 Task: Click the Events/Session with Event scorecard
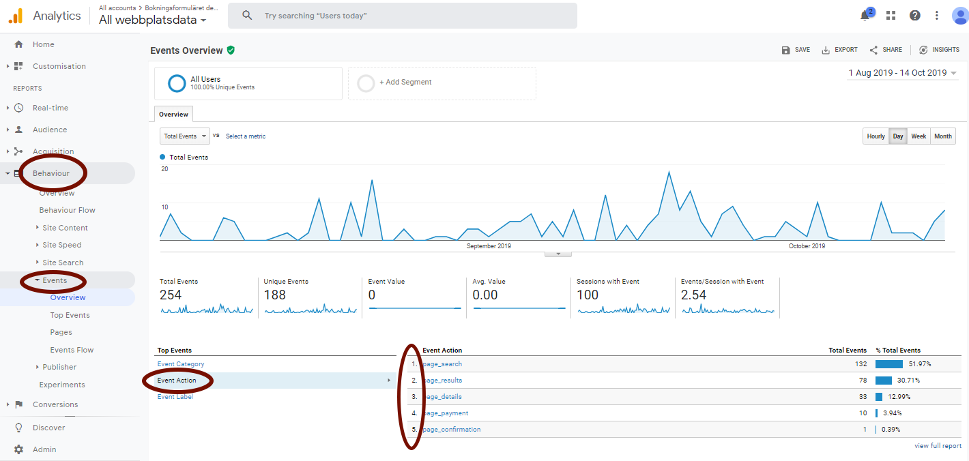coord(728,297)
